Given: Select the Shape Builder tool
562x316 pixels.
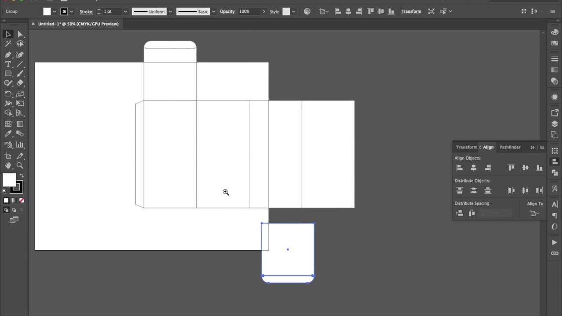Looking at the screenshot, I should pyautogui.click(x=8, y=113).
